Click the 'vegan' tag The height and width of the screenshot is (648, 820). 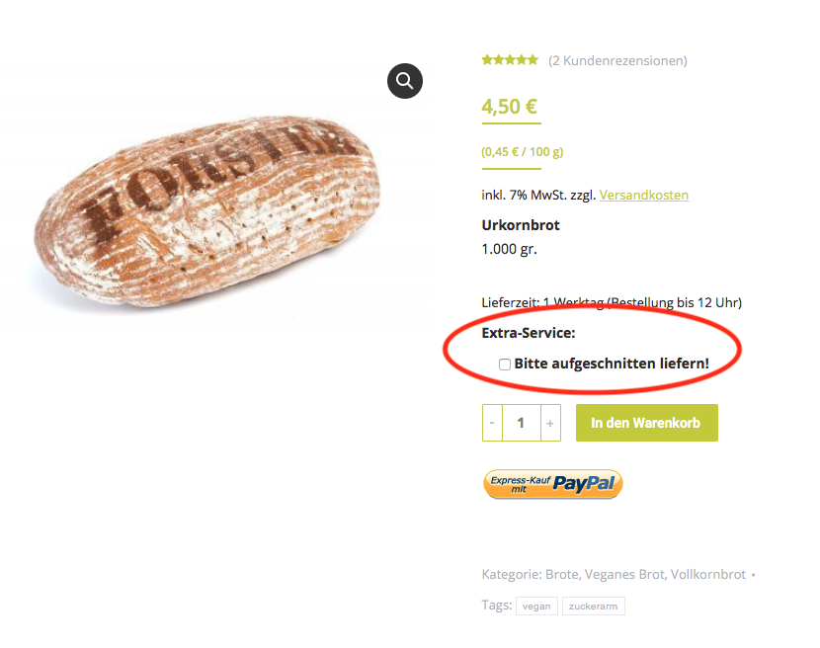click(x=536, y=606)
